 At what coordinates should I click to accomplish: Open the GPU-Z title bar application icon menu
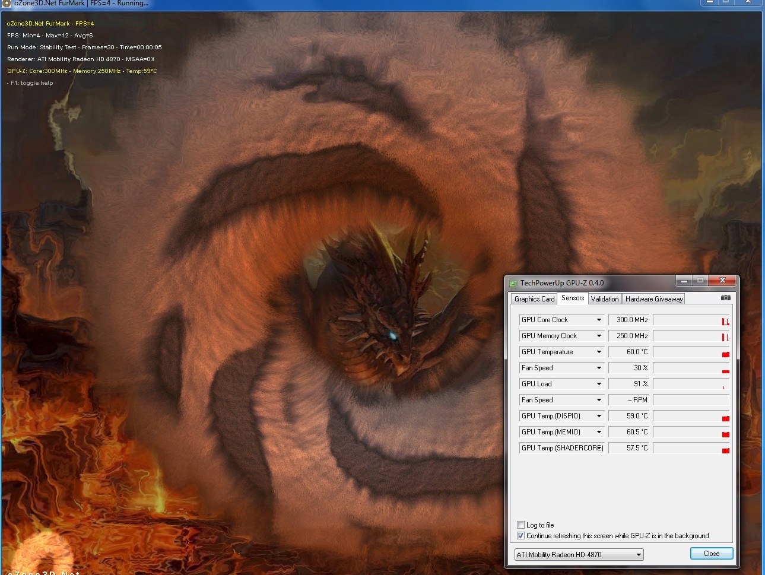pyautogui.click(x=513, y=283)
